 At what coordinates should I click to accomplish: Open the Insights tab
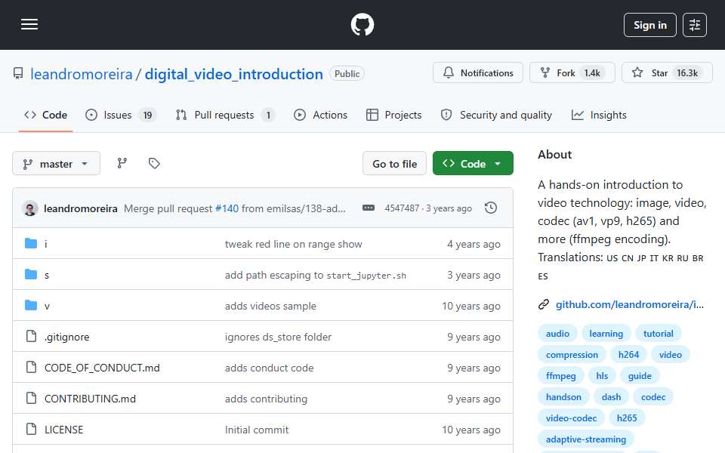pyautogui.click(x=599, y=115)
